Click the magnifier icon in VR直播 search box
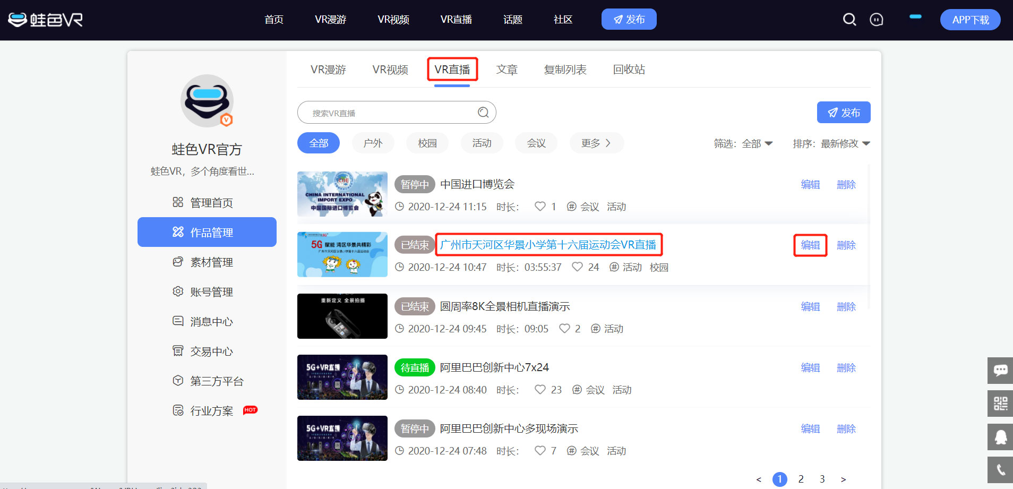The width and height of the screenshot is (1013, 489). (483, 113)
